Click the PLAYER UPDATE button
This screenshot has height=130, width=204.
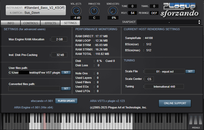(x=66, y=101)
